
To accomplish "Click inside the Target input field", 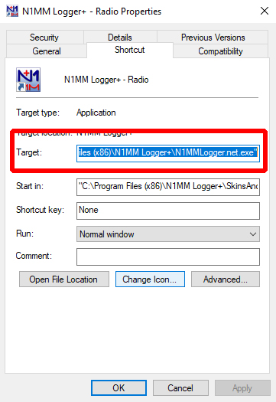I will coord(168,153).
